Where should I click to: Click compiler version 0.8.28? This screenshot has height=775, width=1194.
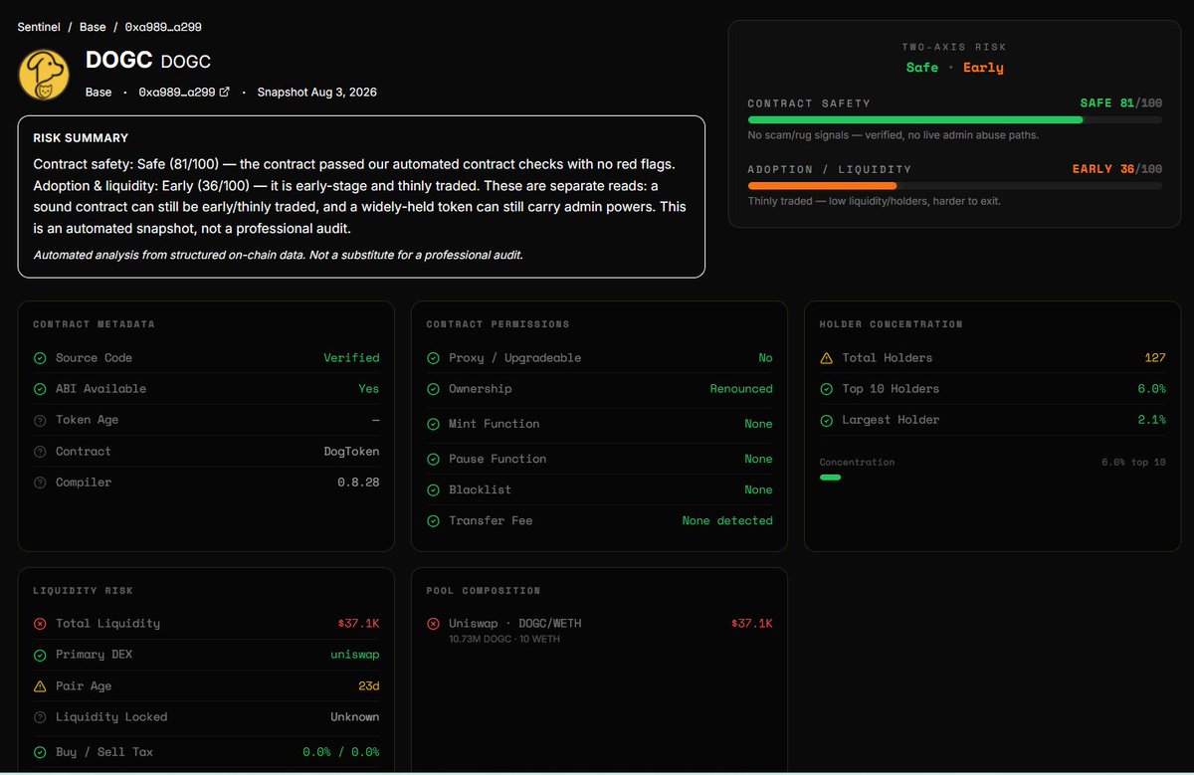coord(358,483)
